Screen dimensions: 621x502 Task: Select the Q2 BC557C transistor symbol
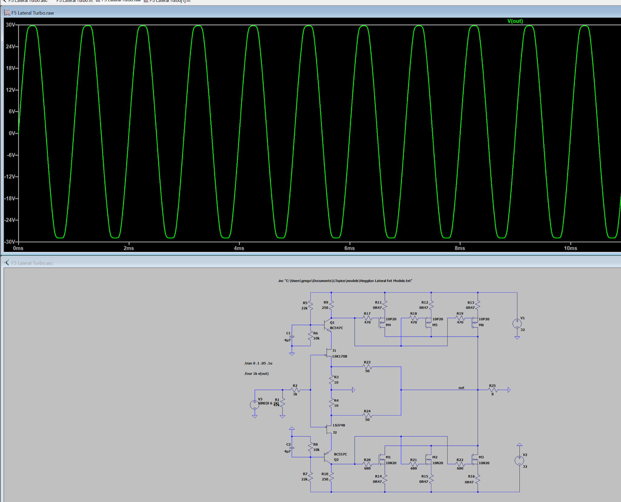click(x=328, y=457)
